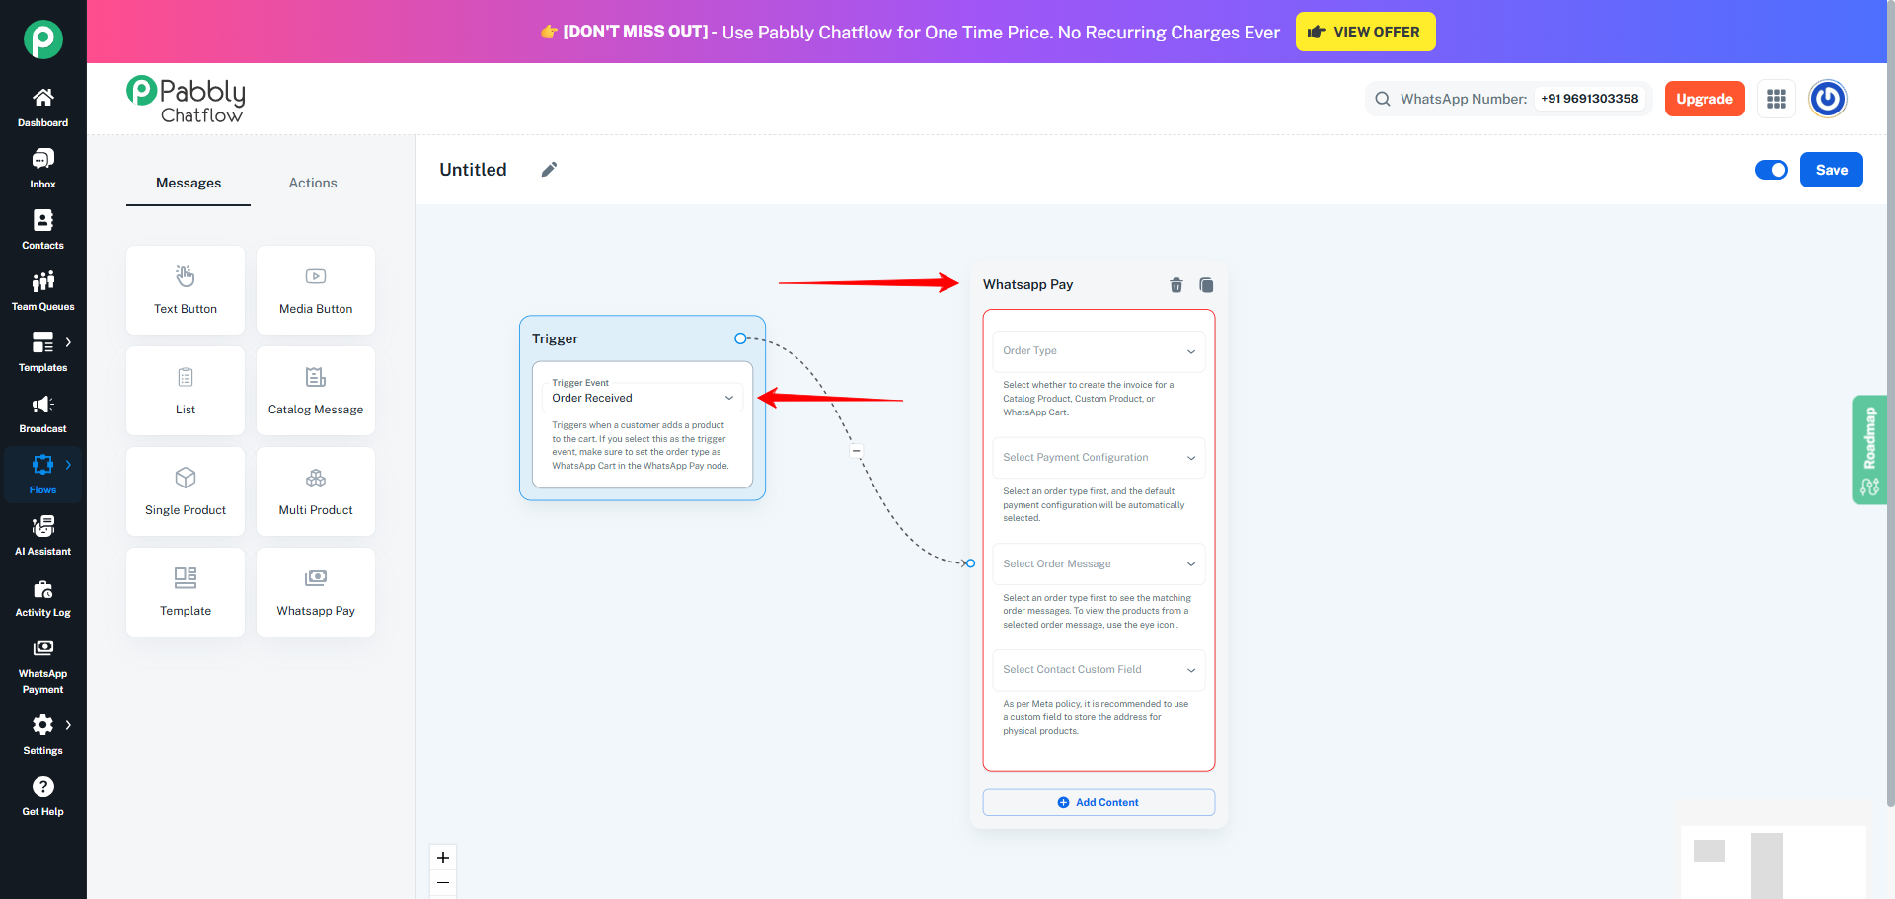Open the Contacts page
The image size is (1895, 899).
pos(42,230)
